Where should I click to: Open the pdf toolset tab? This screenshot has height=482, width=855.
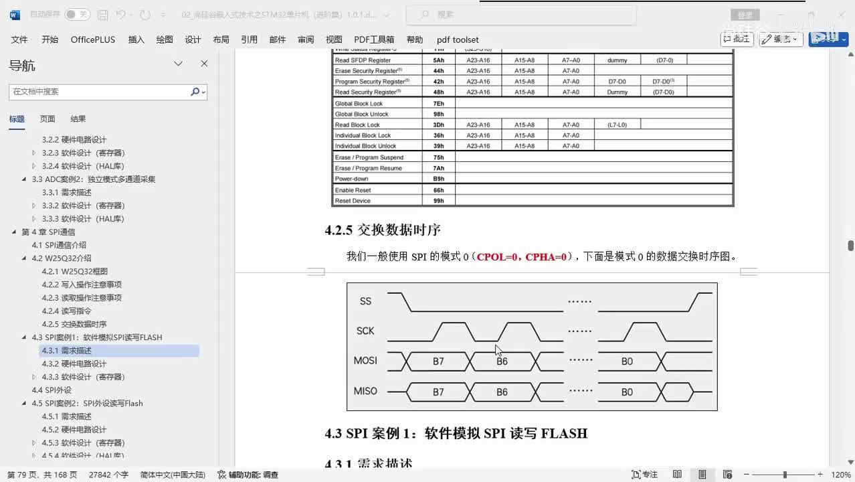458,39
